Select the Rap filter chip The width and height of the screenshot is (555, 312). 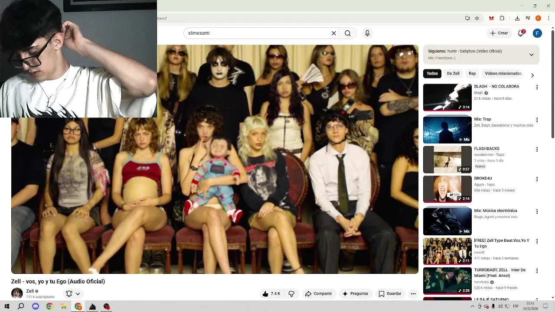click(472, 74)
